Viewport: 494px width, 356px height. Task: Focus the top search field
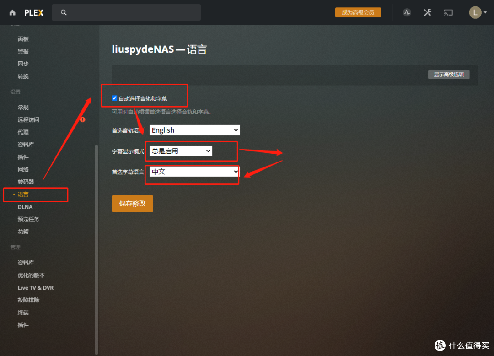126,13
